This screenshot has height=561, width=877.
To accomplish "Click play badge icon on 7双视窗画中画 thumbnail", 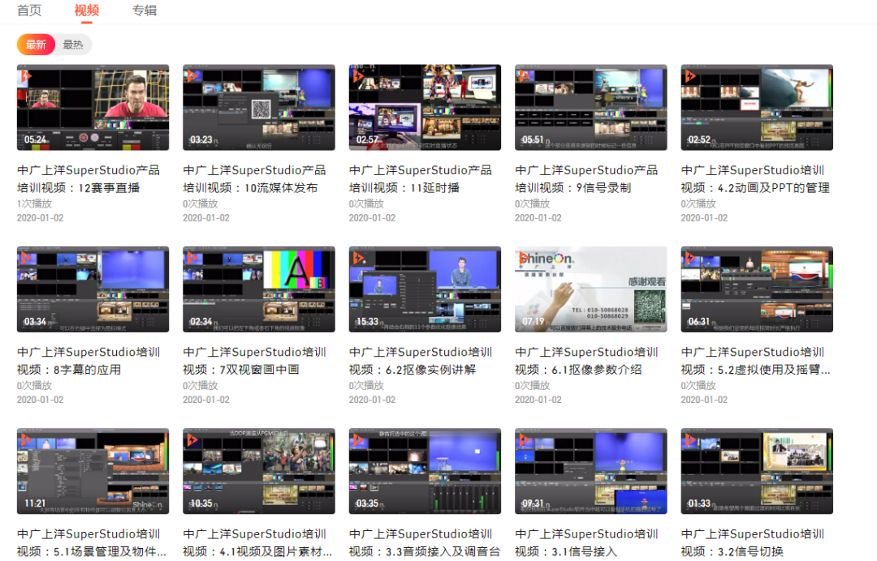I will click(x=192, y=257).
